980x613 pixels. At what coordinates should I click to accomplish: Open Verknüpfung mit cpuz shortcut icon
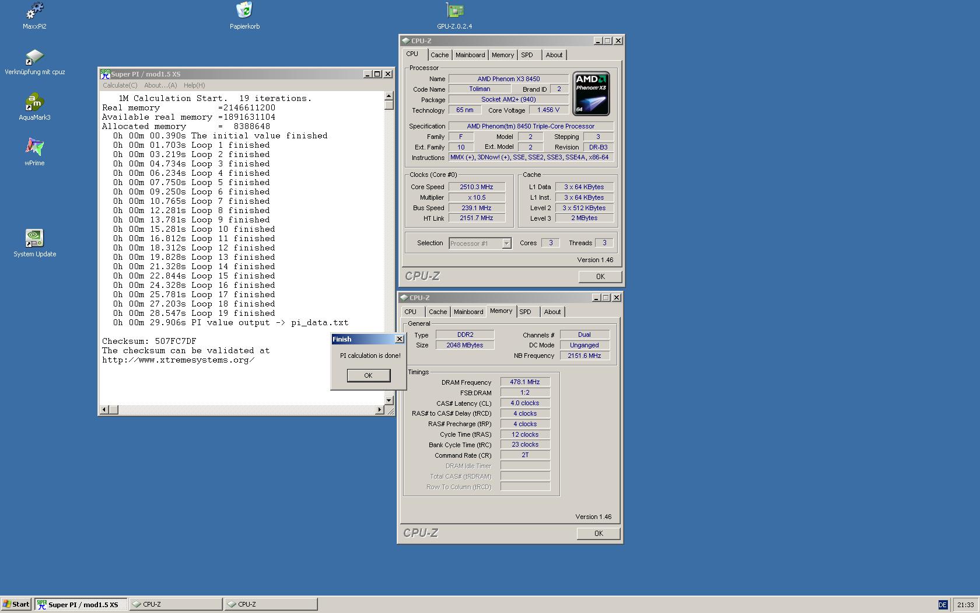coord(34,62)
